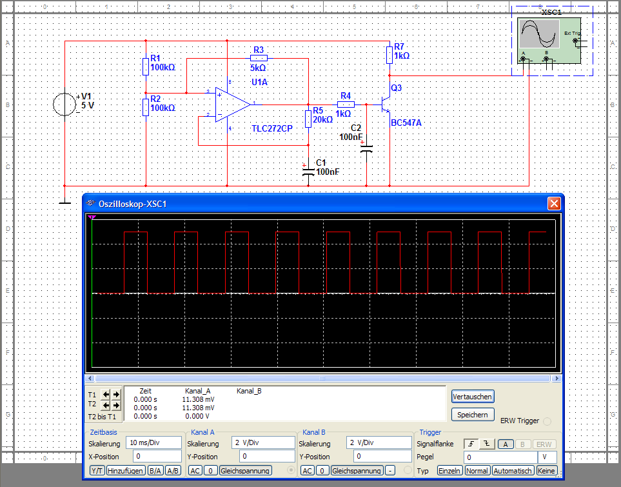
Task: Click the T1 cursor left arrow
Action: click(106, 394)
